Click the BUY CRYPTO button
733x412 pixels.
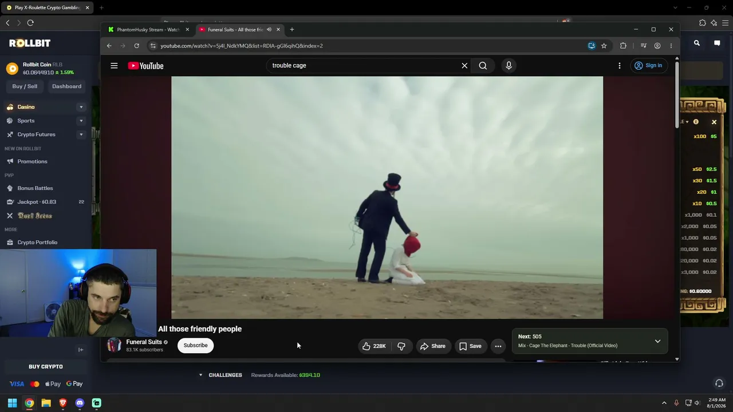pos(46,367)
